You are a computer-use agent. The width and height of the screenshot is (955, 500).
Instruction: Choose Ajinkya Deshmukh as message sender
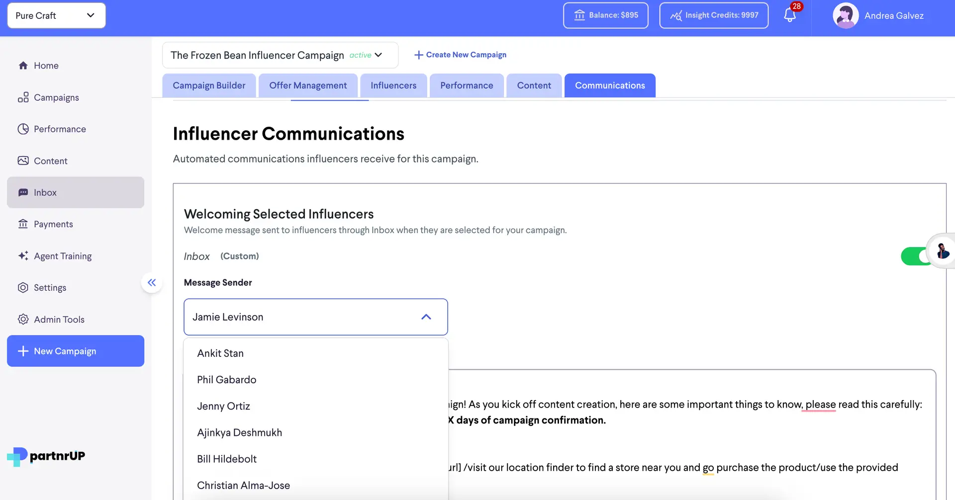coord(316,432)
